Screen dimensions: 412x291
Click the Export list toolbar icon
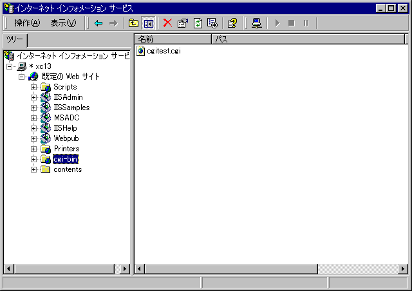pyautogui.click(x=212, y=23)
